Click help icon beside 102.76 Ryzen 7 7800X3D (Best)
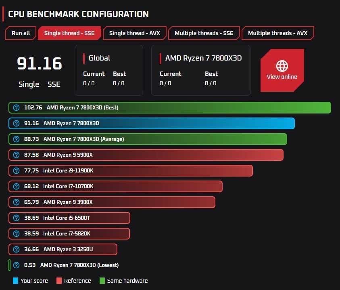The height and width of the screenshot is (290, 340). [x=16, y=107]
